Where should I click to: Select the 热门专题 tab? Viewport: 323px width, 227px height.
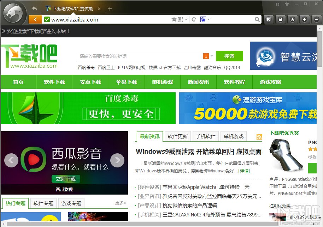tap(16, 203)
